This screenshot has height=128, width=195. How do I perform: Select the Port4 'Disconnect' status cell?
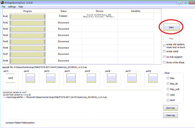pos(63,35)
